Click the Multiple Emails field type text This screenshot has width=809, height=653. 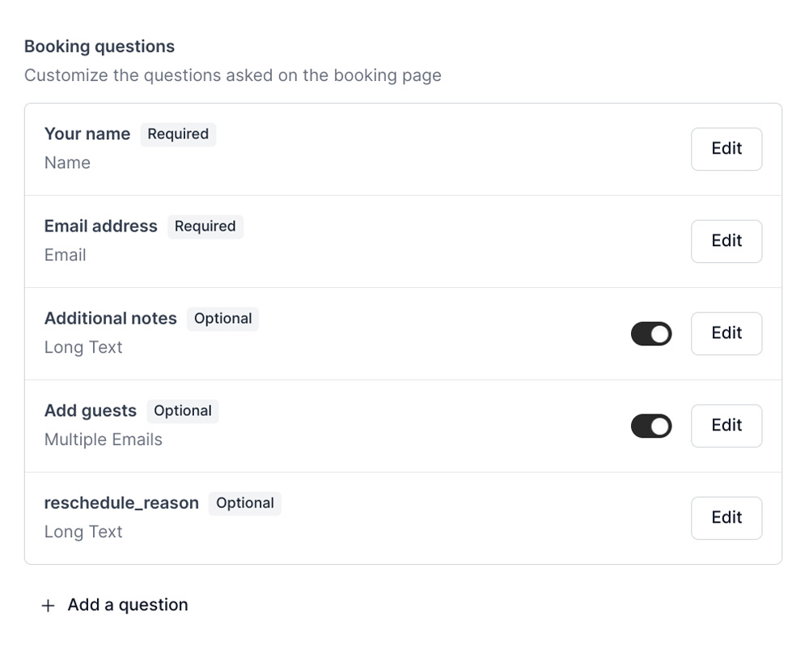click(104, 440)
